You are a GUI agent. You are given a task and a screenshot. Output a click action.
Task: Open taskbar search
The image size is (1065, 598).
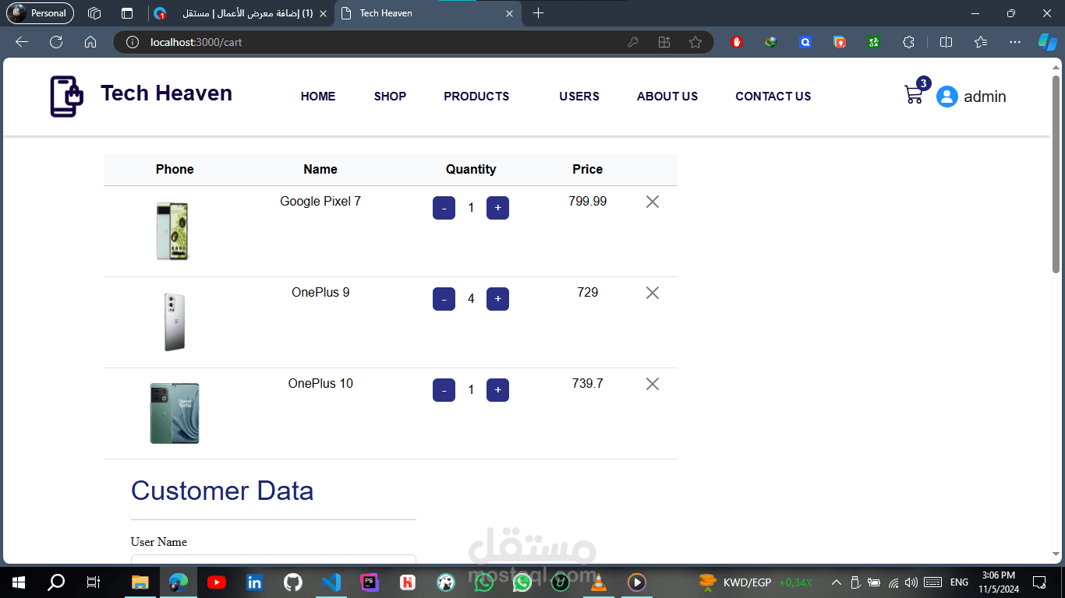56,582
